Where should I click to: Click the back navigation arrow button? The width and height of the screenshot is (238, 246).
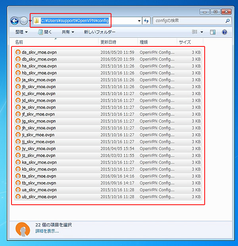point(15,21)
